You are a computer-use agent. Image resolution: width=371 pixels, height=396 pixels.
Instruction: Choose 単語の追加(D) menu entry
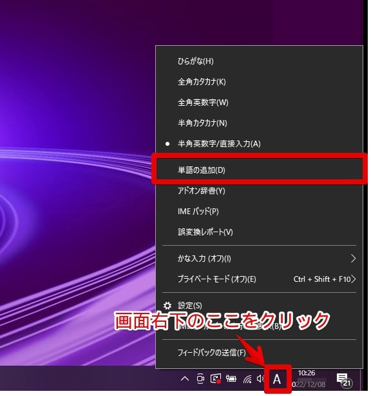(259, 170)
